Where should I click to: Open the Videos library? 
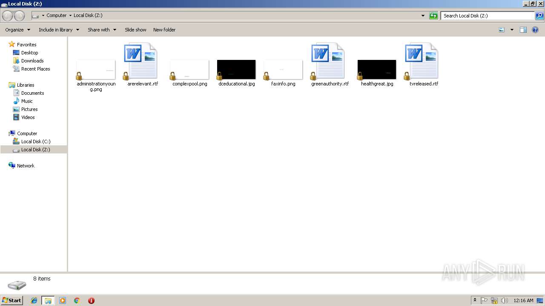click(28, 117)
